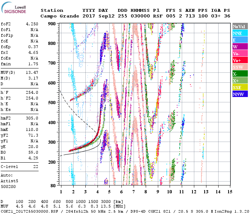250x214 pixels.
Task: Click the Station header label
Action: click(52, 10)
